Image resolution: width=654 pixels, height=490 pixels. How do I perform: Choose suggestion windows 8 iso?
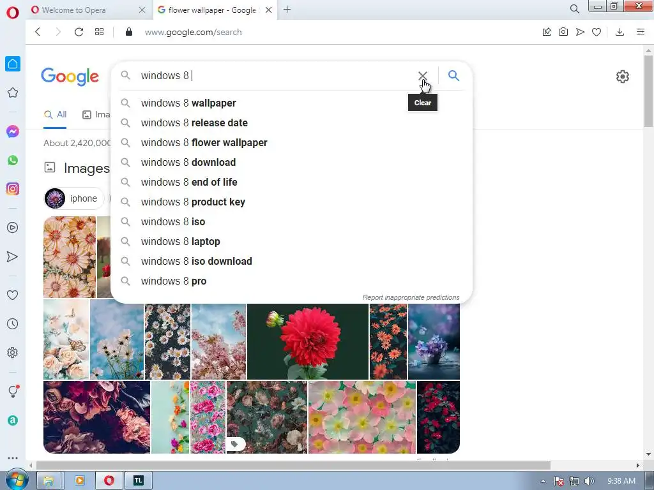[x=291, y=221]
